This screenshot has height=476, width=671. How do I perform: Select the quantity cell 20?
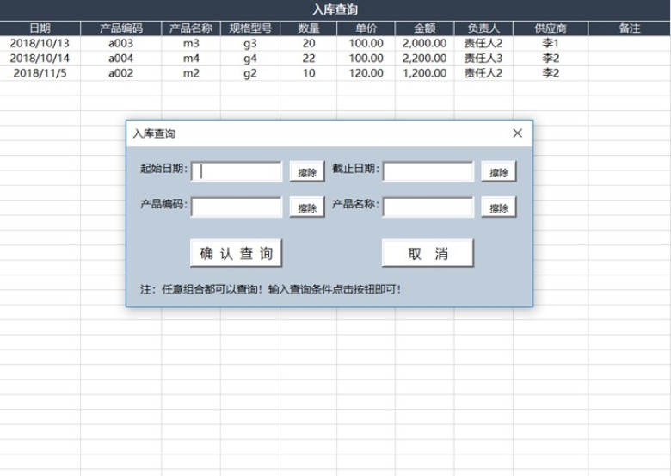[x=309, y=43]
